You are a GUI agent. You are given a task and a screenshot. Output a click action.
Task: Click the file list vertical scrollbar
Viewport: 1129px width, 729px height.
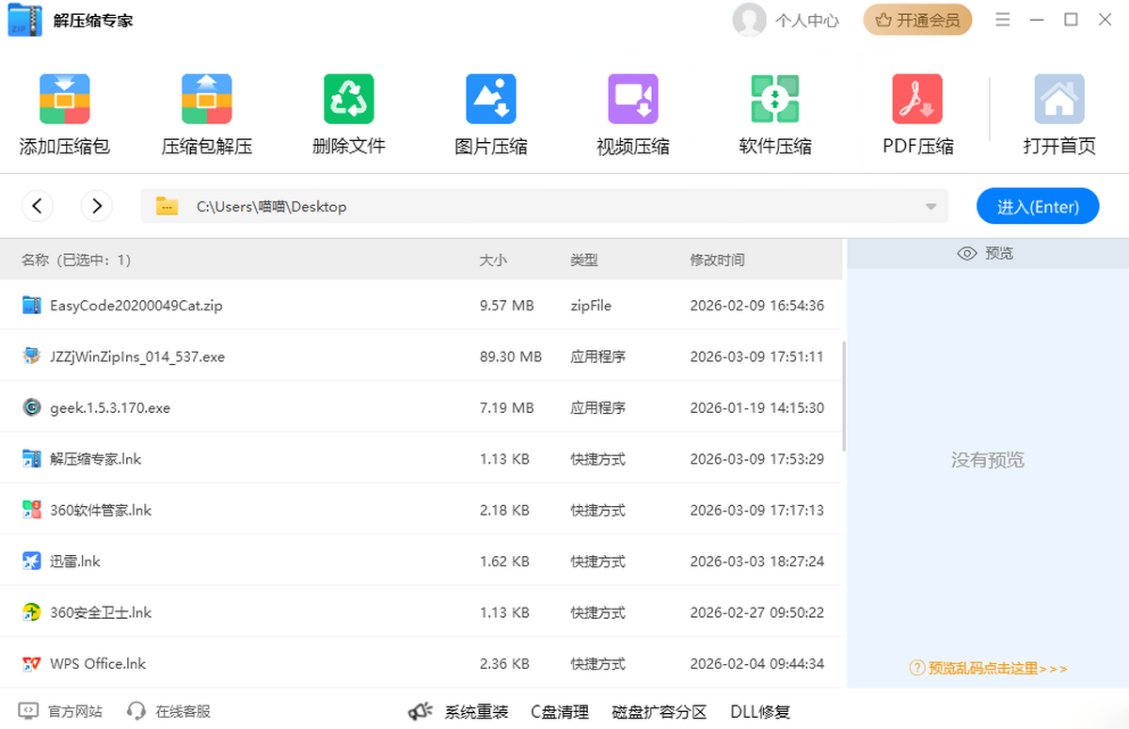[844, 395]
